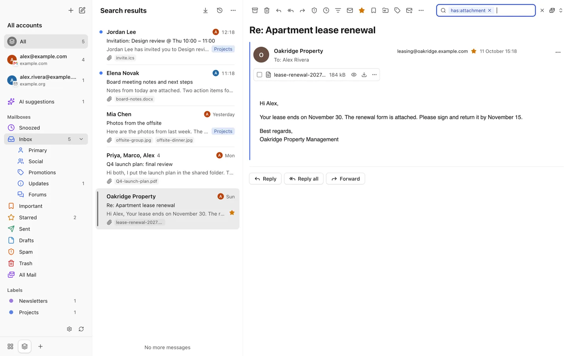This screenshot has height=356, width=570.
Task: Snooze message with the clock toolbar icon
Action: pyautogui.click(x=326, y=11)
